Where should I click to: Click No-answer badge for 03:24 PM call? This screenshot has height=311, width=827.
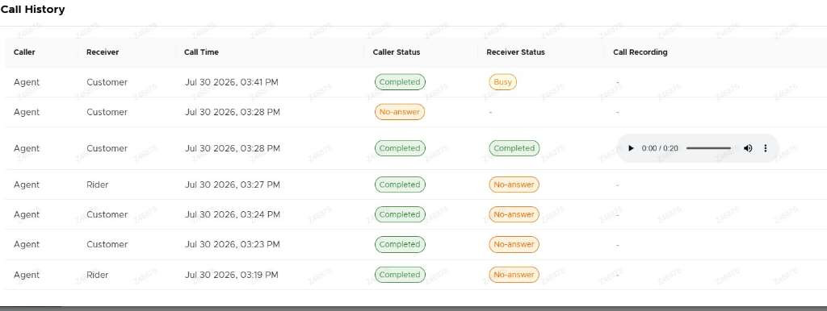tap(514, 214)
